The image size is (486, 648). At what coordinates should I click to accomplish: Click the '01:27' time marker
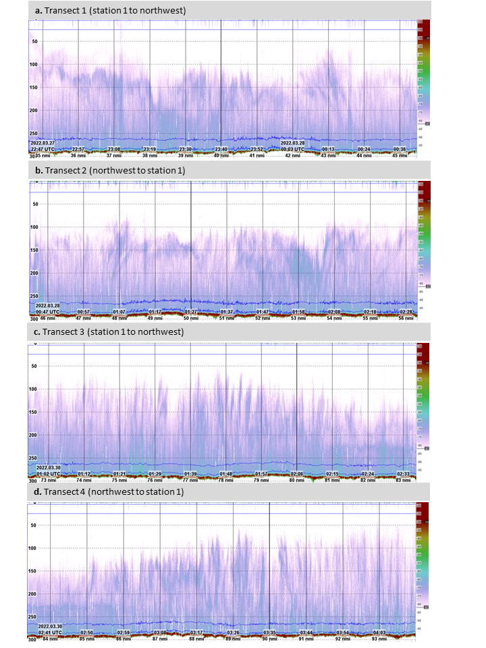click(x=191, y=312)
